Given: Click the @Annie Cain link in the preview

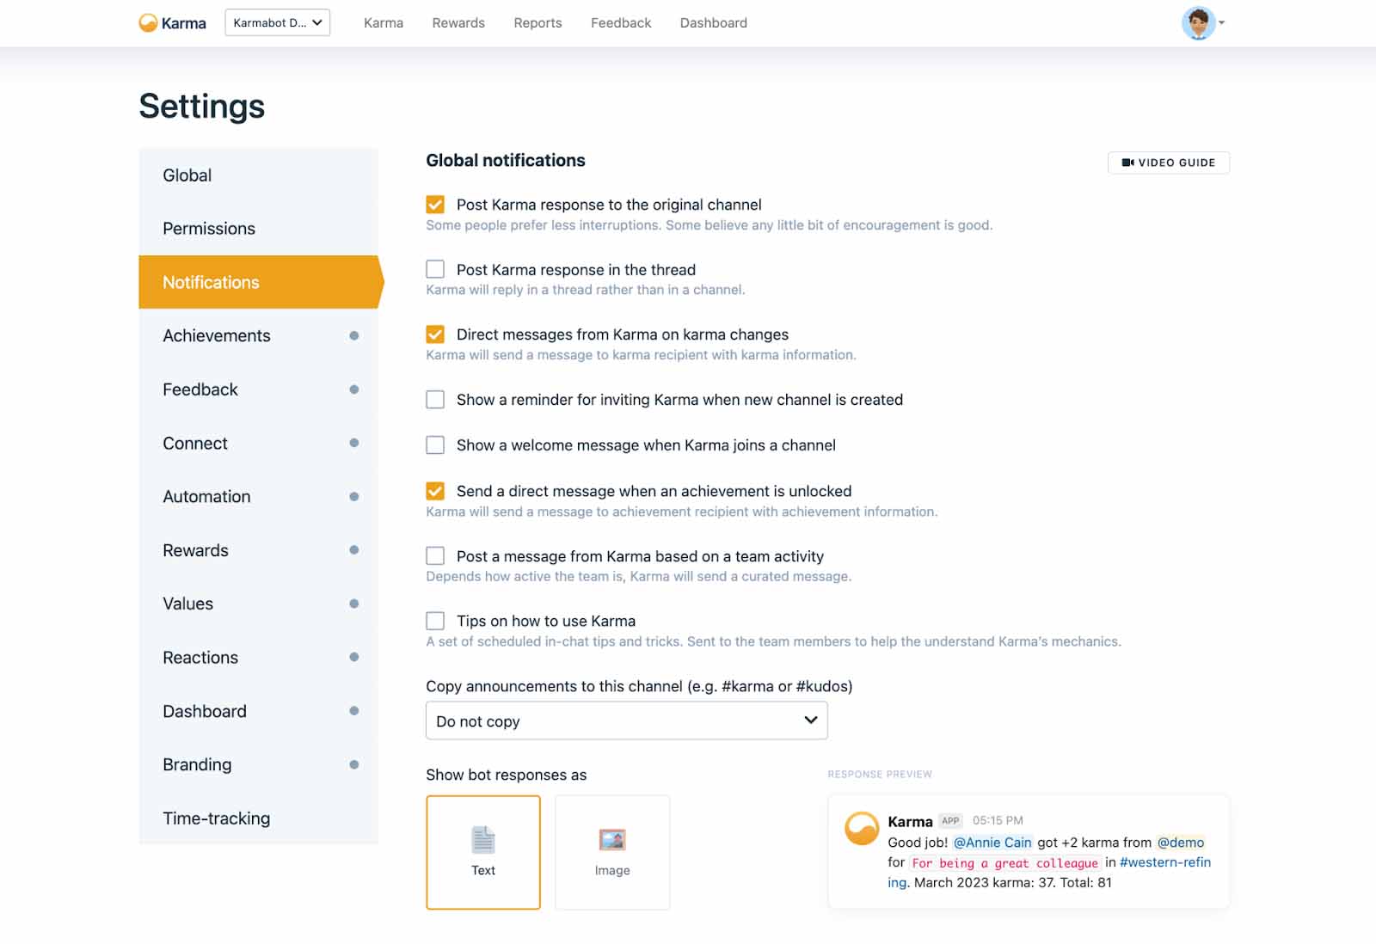Looking at the screenshot, I should [x=992, y=843].
